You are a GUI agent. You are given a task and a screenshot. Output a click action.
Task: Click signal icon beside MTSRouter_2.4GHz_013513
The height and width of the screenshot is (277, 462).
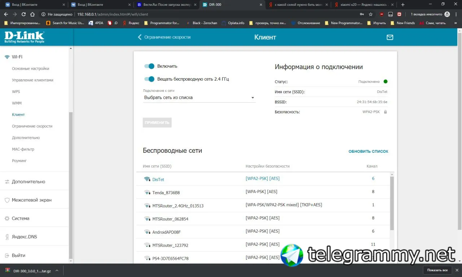(147, 206)
